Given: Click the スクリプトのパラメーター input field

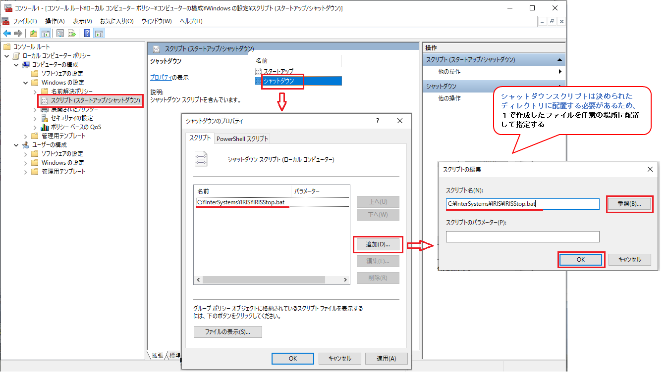Looking at the screenshot, I should click(522, 237).
